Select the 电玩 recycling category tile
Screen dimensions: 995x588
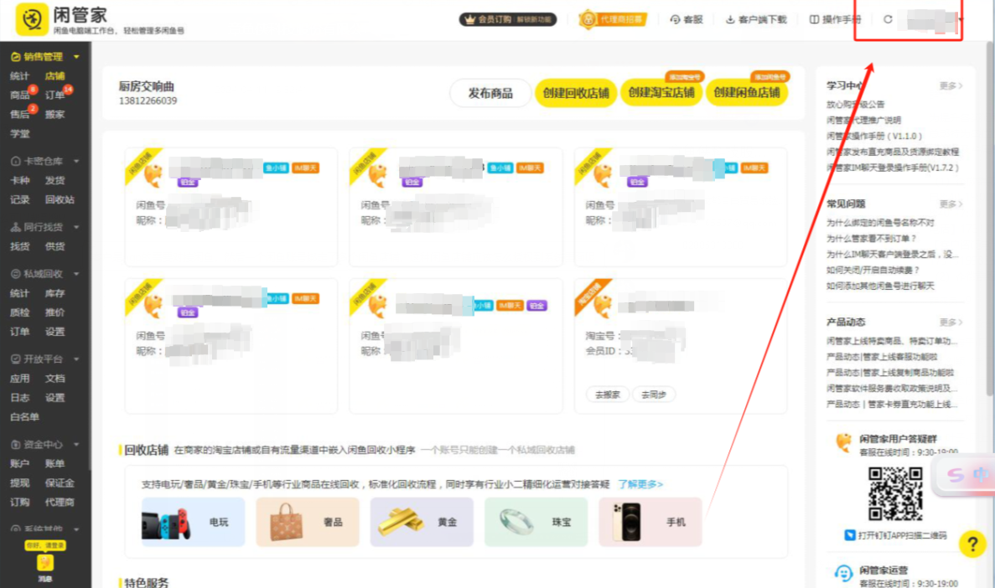193,522
